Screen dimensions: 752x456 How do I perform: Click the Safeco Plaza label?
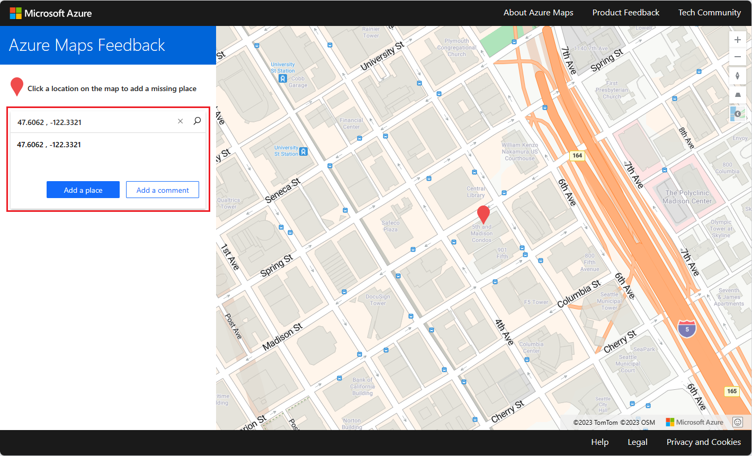tap(390, 226)
